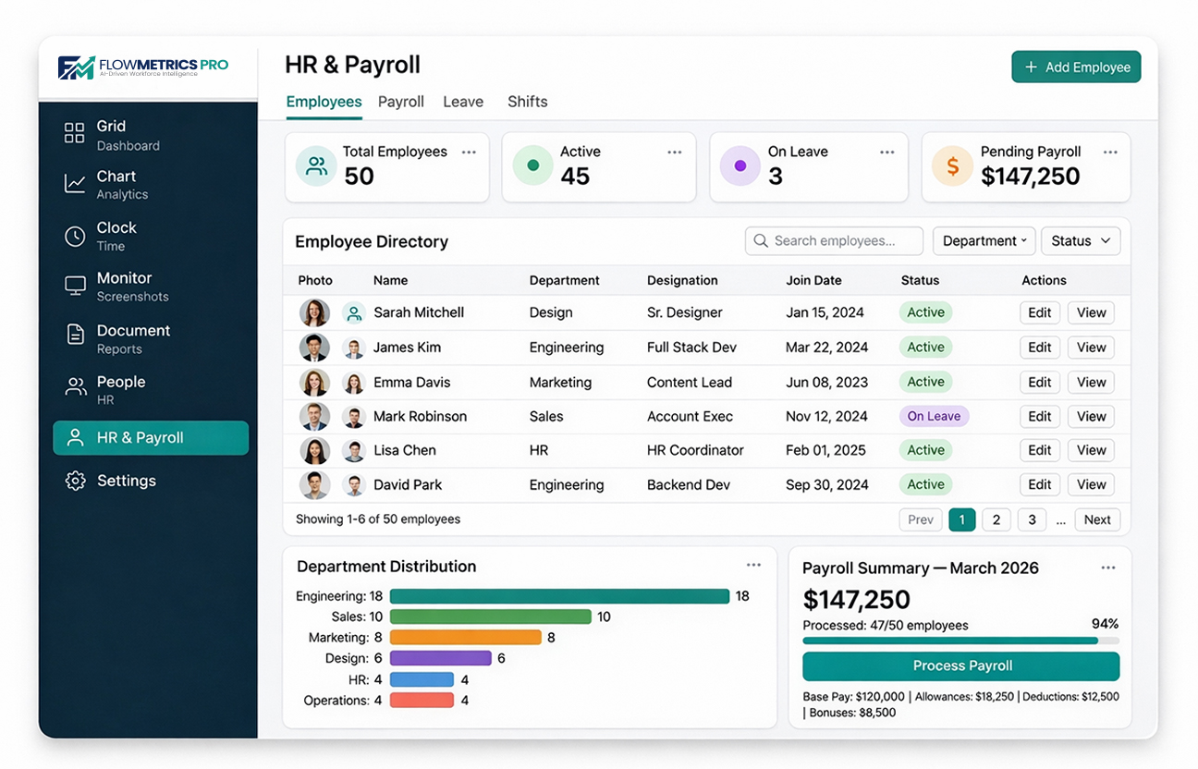This screenshot has height=769, width=1198.
Task: Select the Chart Analytics sidebar icon
Action: click(74, 184)
